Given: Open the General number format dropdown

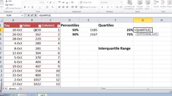Looking at the screenshot, I should point(121,2).
